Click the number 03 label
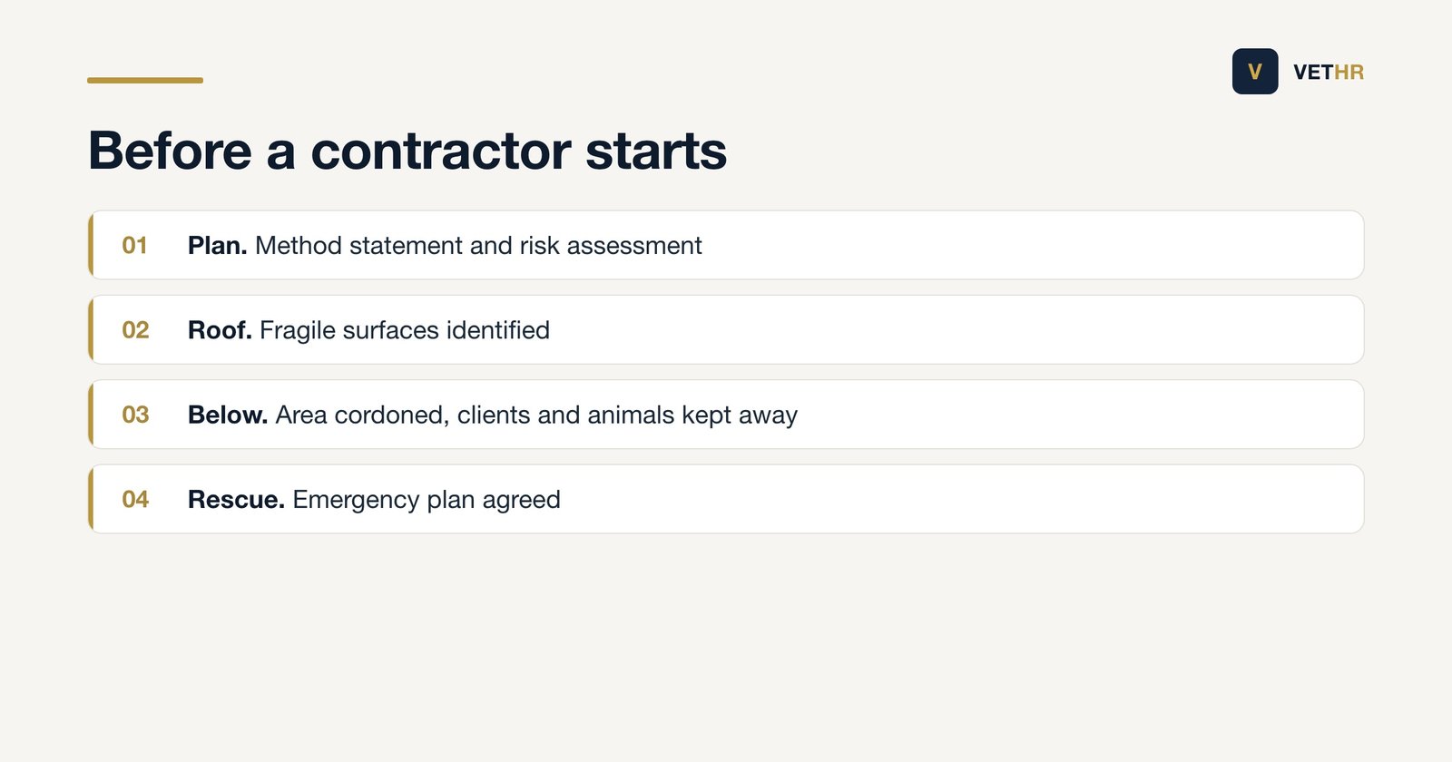1452x762 pixels. (135, 415)
